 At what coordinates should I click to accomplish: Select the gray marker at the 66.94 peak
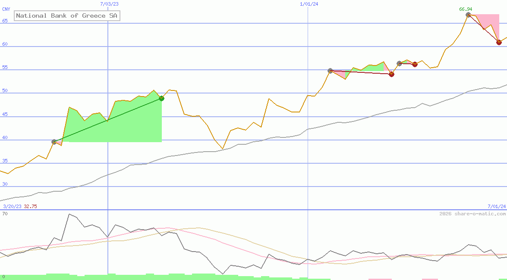[x=468, y=15]
